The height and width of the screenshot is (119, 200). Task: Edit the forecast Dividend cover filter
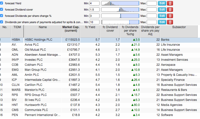[x=162, y=10]
